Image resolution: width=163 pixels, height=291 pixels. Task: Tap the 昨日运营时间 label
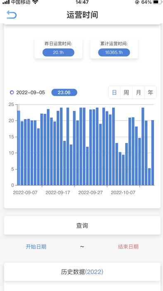click(58, 44)
